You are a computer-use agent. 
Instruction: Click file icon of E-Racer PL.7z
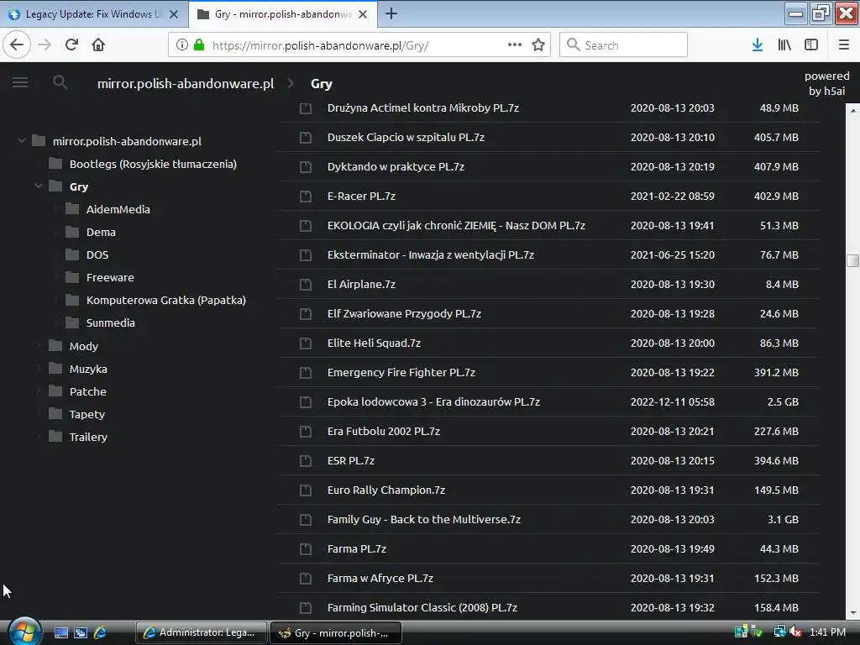[306, 196]
